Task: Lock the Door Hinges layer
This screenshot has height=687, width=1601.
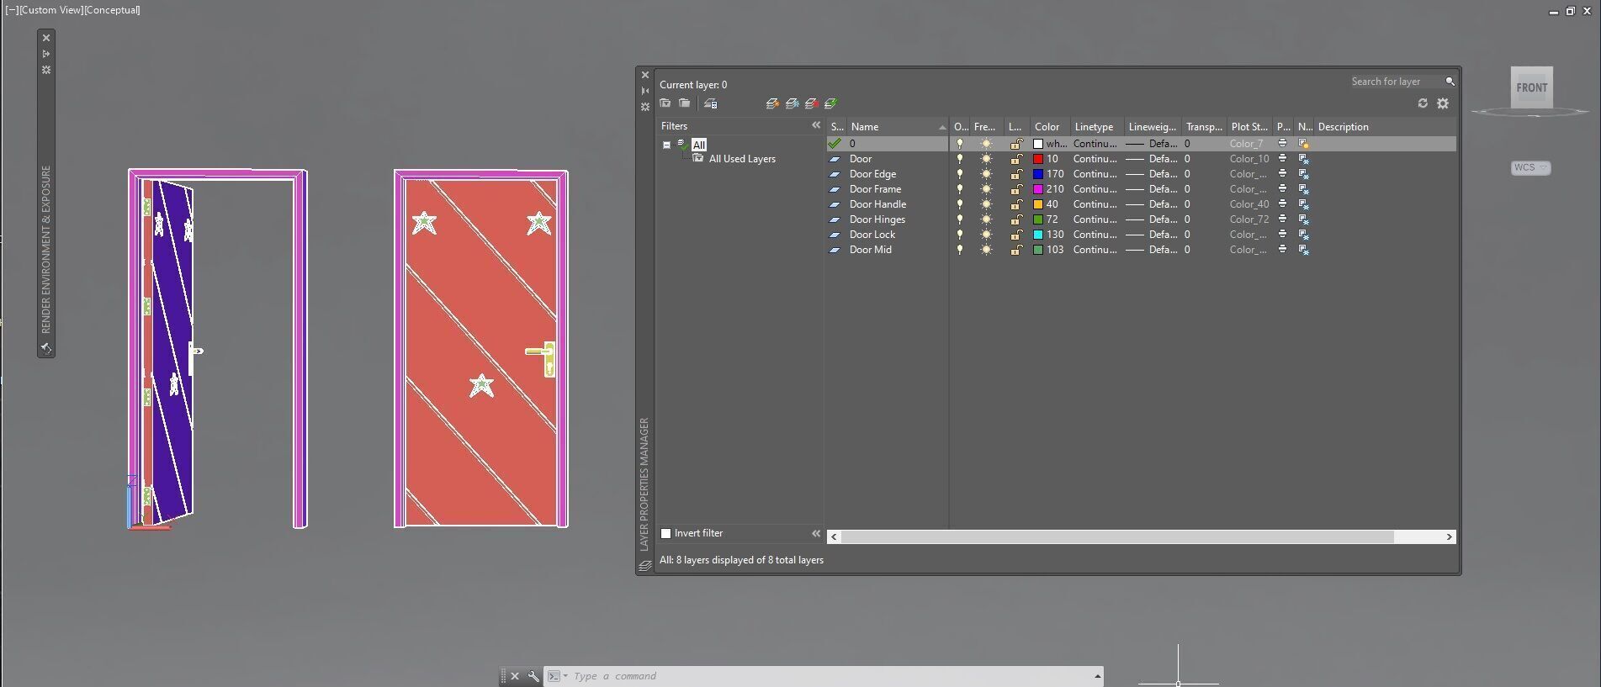Action: [x=1016, y=219]
